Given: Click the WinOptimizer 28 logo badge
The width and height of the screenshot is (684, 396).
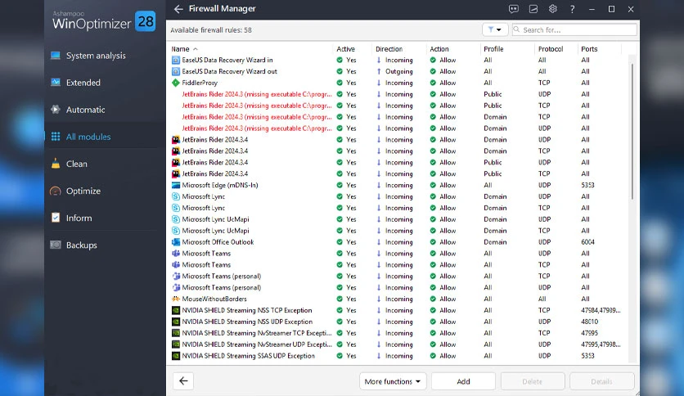Looking at the screenshot, I should (x=146, y=21).
